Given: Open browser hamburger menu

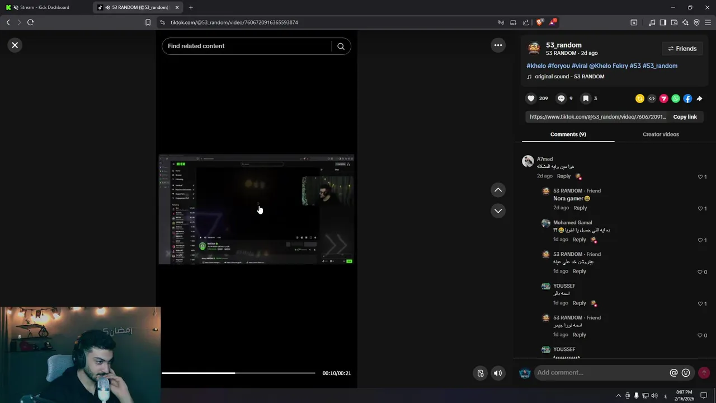Looking at the screenshot, I should coord(708,22).
